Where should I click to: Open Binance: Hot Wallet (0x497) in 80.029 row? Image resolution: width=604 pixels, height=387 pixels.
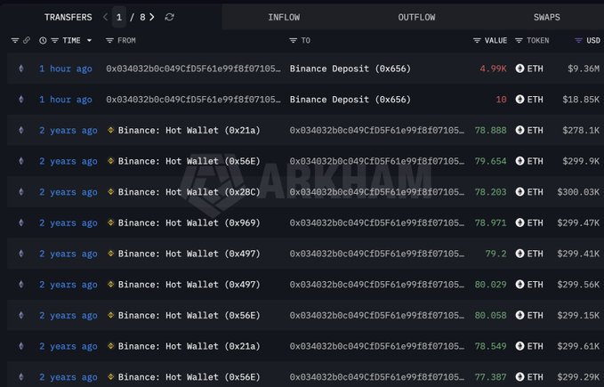(x=189, y=284)
